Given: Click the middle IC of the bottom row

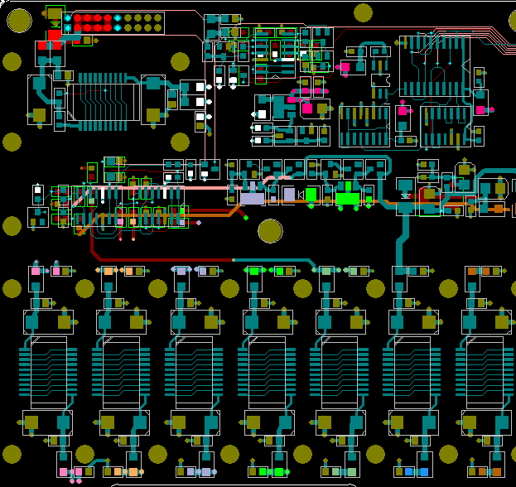Looking at the screenshot, I should point(266,365).
